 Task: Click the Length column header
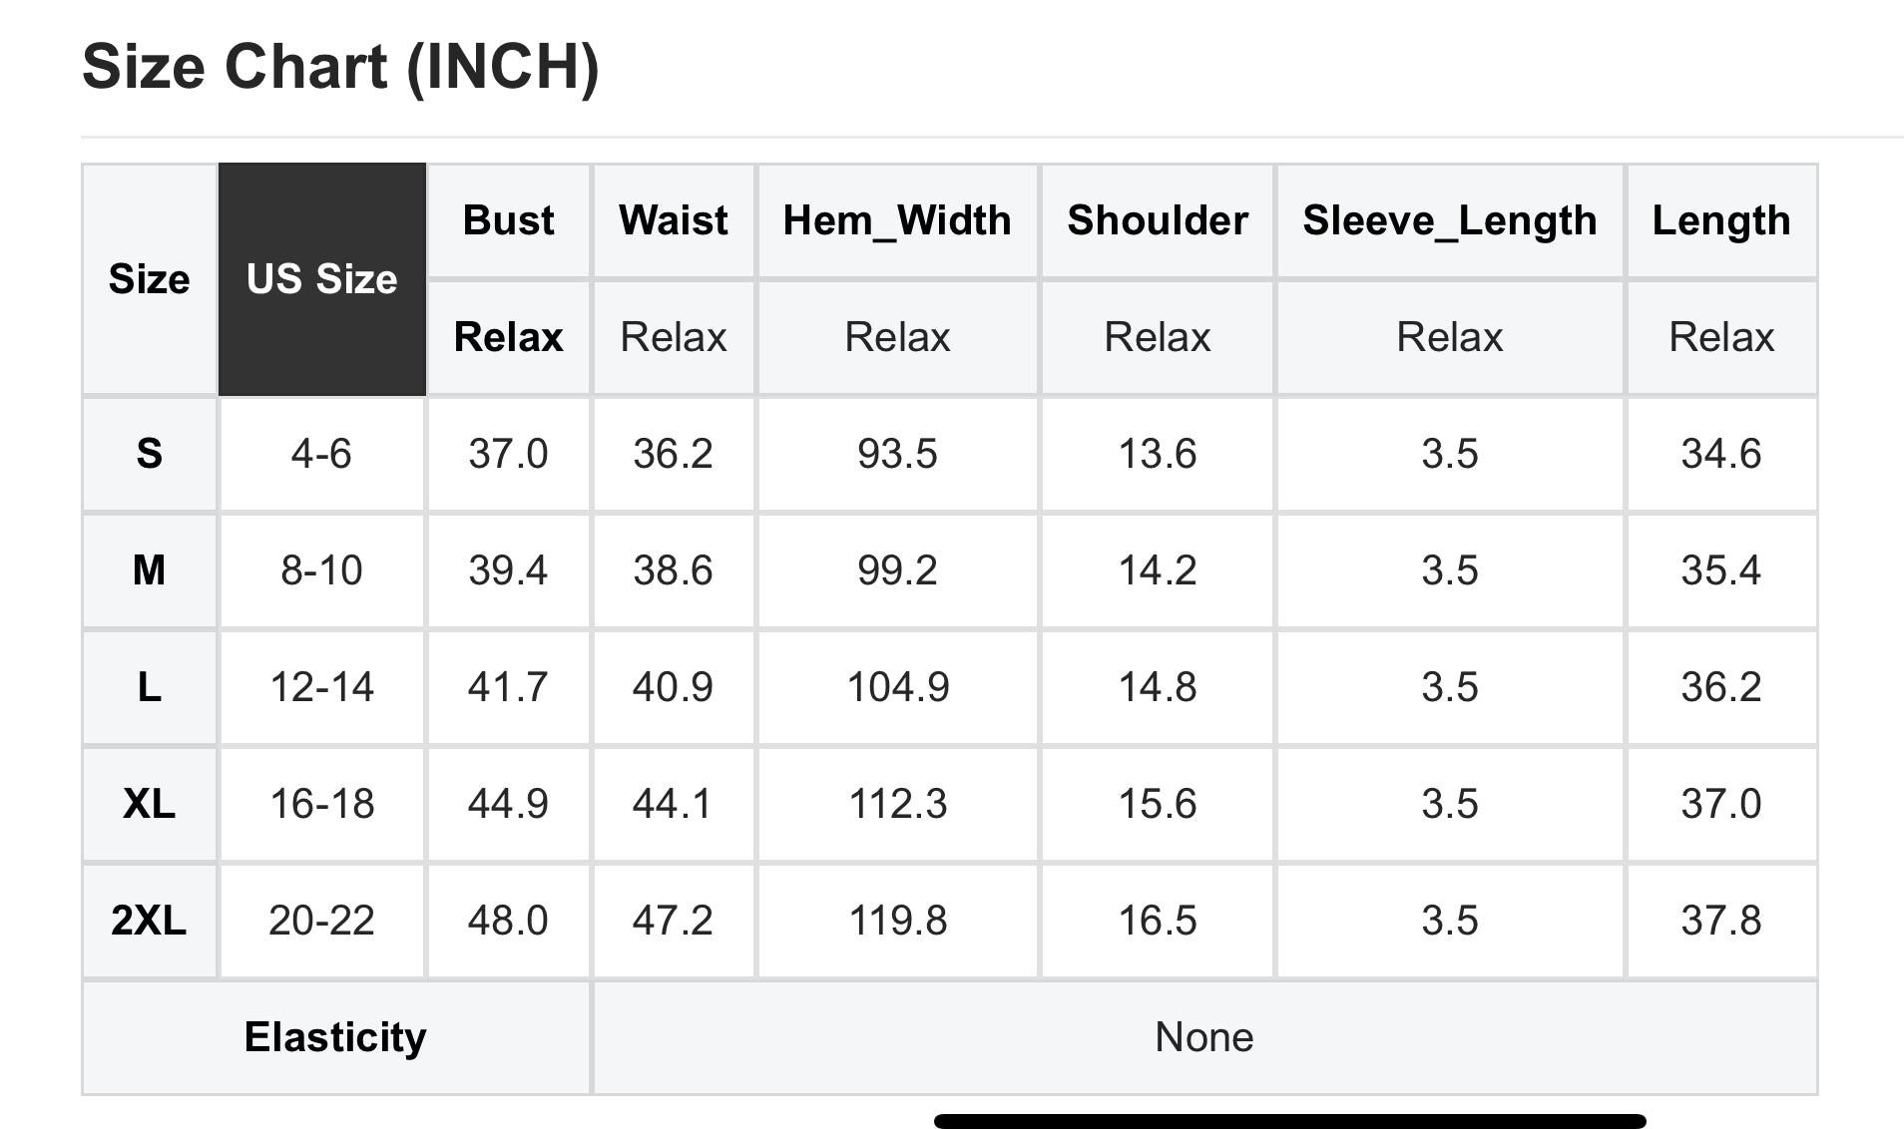coord(1721,220)
